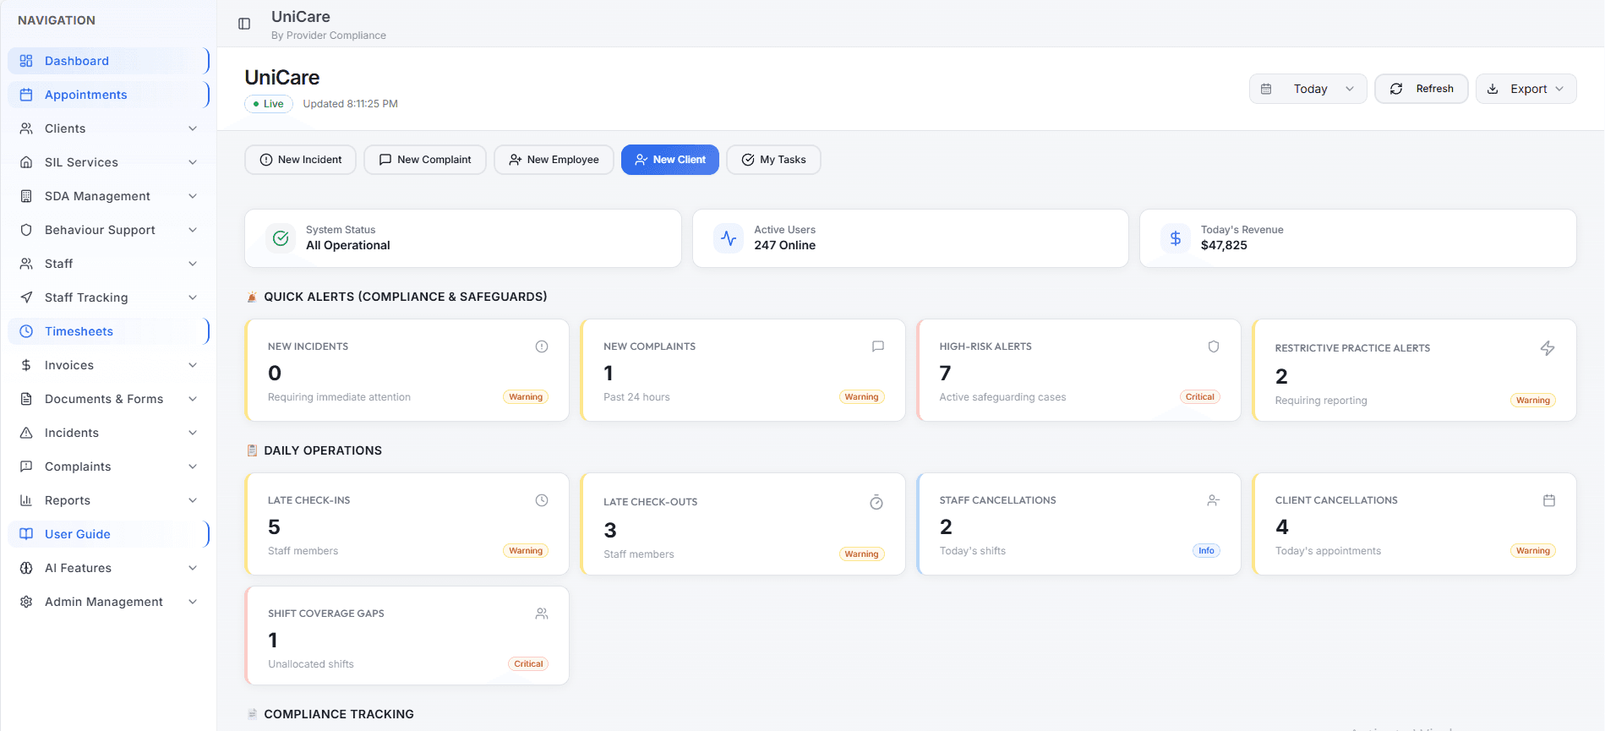Toggle the sidebar panel icon

[244, 24]
